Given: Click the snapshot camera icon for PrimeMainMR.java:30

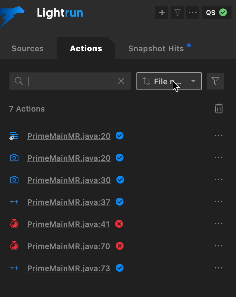Looking at the screenshot, I should tap(14, 180).
